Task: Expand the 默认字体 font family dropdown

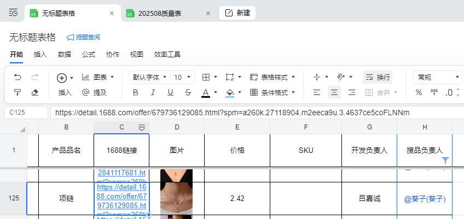Action: [x=149, y=77]
